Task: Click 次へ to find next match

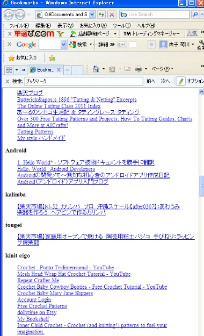Action: (x=165, y=81)
